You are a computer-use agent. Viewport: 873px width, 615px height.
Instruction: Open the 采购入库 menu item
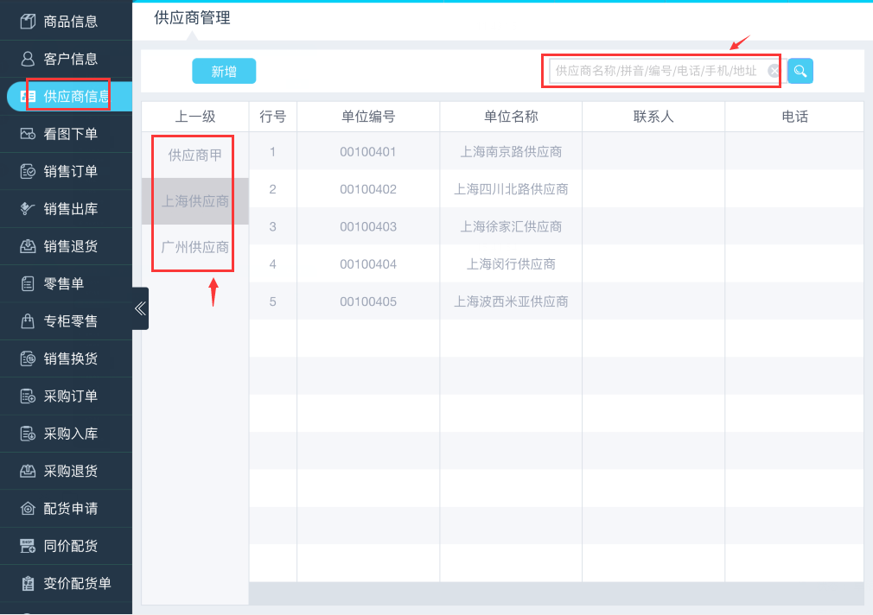tap(70, 434)
